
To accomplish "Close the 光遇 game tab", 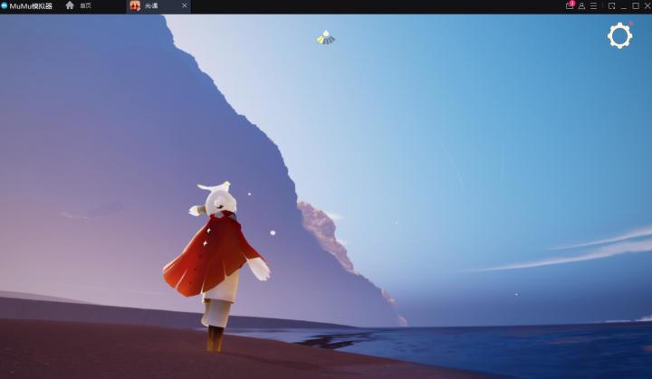I will [185, 5].
